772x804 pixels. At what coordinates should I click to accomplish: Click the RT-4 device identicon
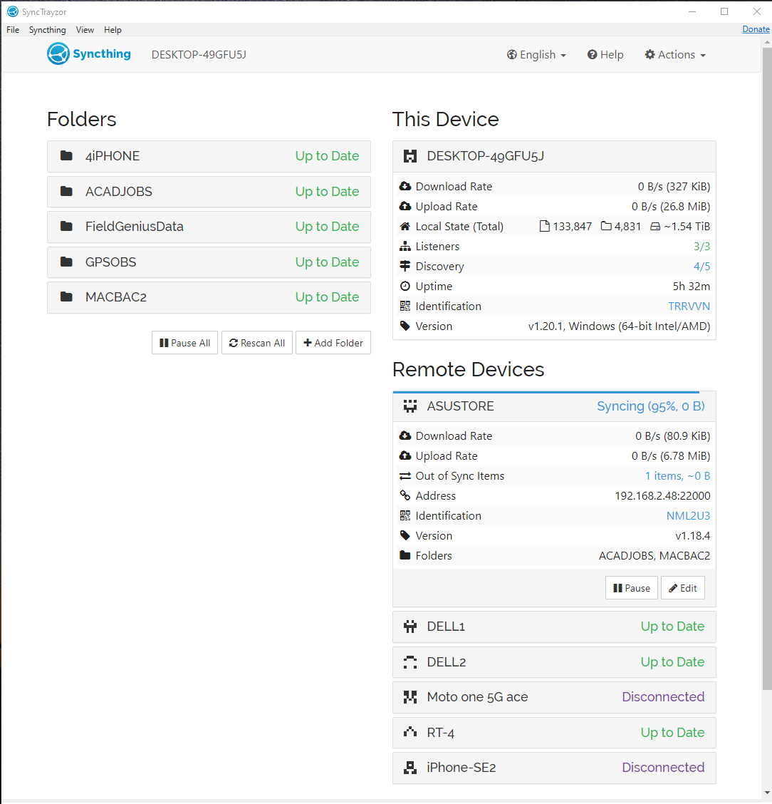click(410, 732)
